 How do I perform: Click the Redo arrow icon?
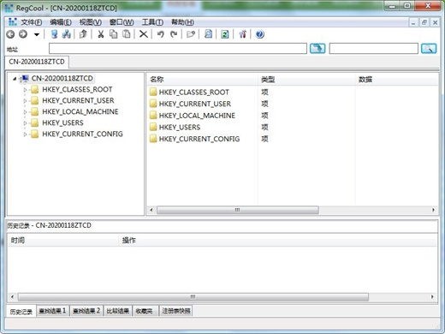point(174,34)
